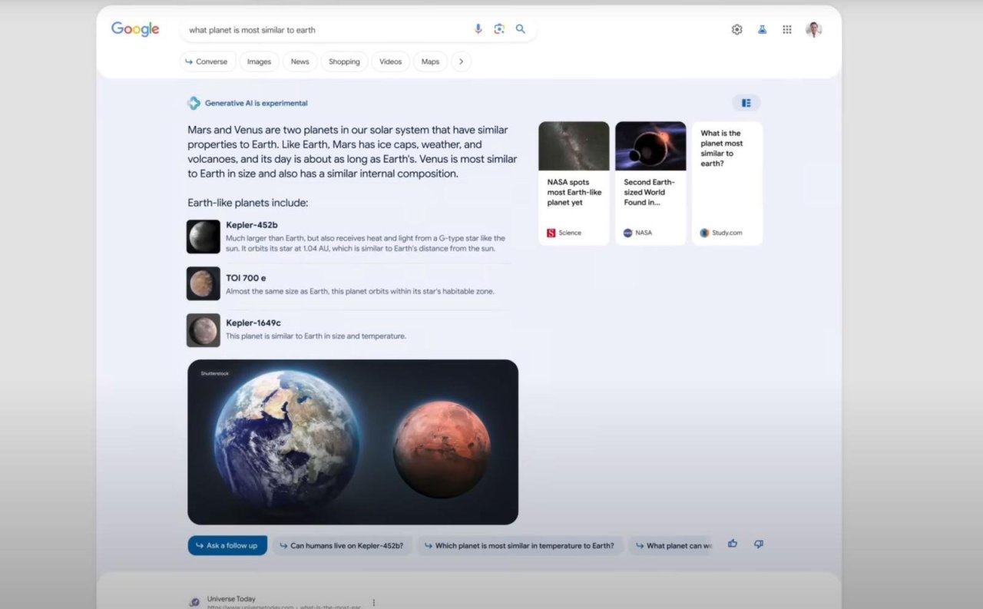Expand more search filters with right chevron

click(461, 61)
